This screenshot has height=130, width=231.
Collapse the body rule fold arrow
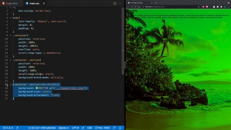coord(10,18)
